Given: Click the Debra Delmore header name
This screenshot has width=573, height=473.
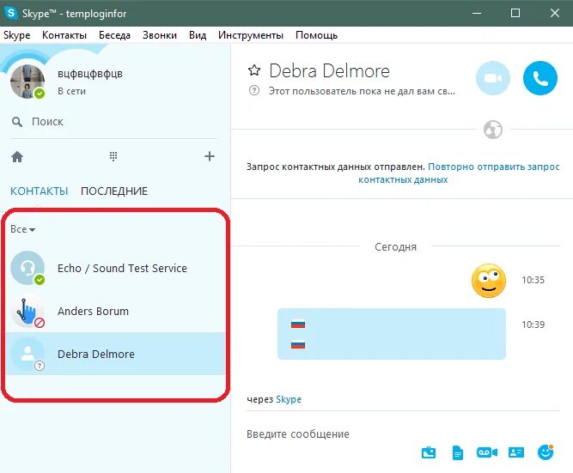Looking at the screenshot, I should point(329,71).
